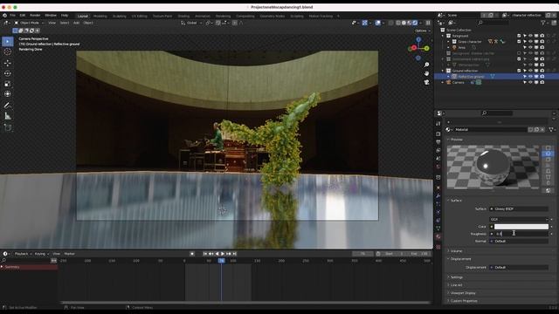Open the Object Mode dropdown
This screenshot has height=314, width=559.
[29, 23]
